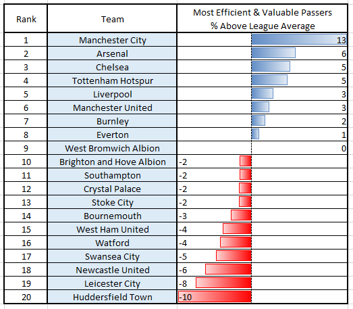Select Leicester City's -8 data bar cell
The height and width of the screenshot is (309, 353).
tap(263, 283)
